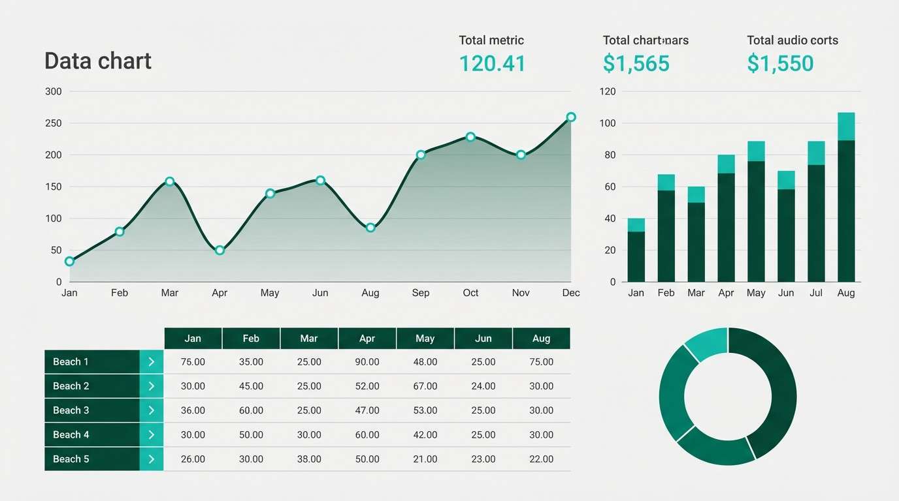Expand the Beach 1 row details
Viewport: 899px width, 501px height.
pos(152,361)
